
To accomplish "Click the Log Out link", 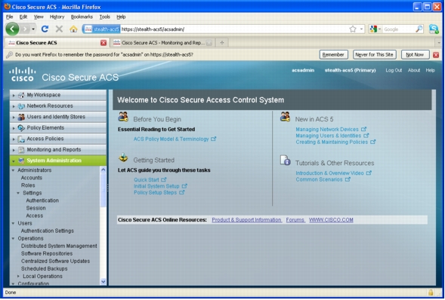I will 394,70.
